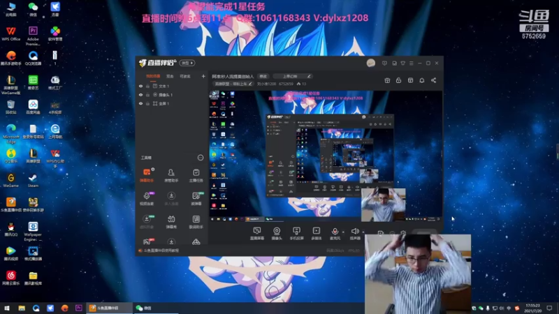Switch to the third scene tab
The width and height of the screenshot is (559, 314).
point(185,76)
